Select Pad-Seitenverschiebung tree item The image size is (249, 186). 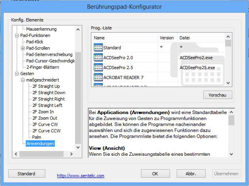[49, 54]
